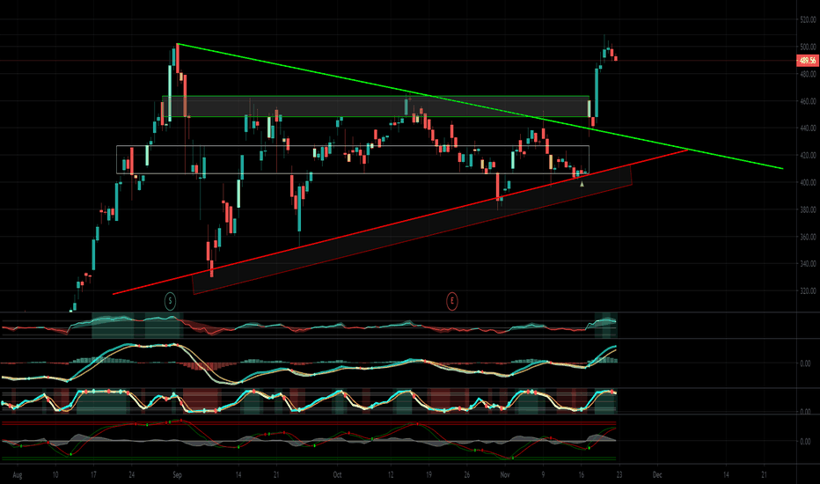Click the Dec label on time axis
Viewport: 820px width, 484px height.
pos(657,475)
